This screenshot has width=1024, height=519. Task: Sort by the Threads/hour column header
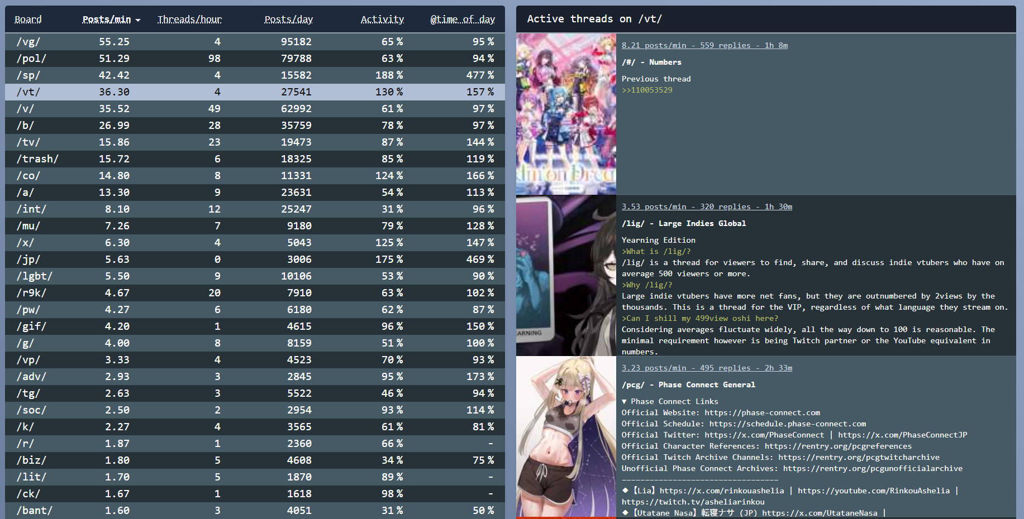[189, 20]
